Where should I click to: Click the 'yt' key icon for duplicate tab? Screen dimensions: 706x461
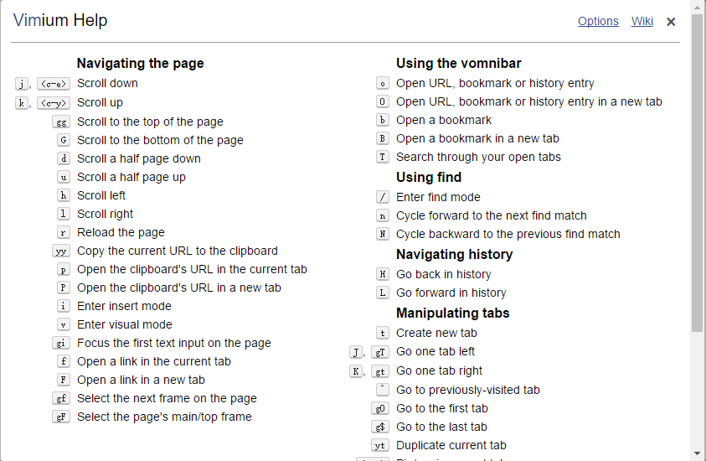point(379,446)
